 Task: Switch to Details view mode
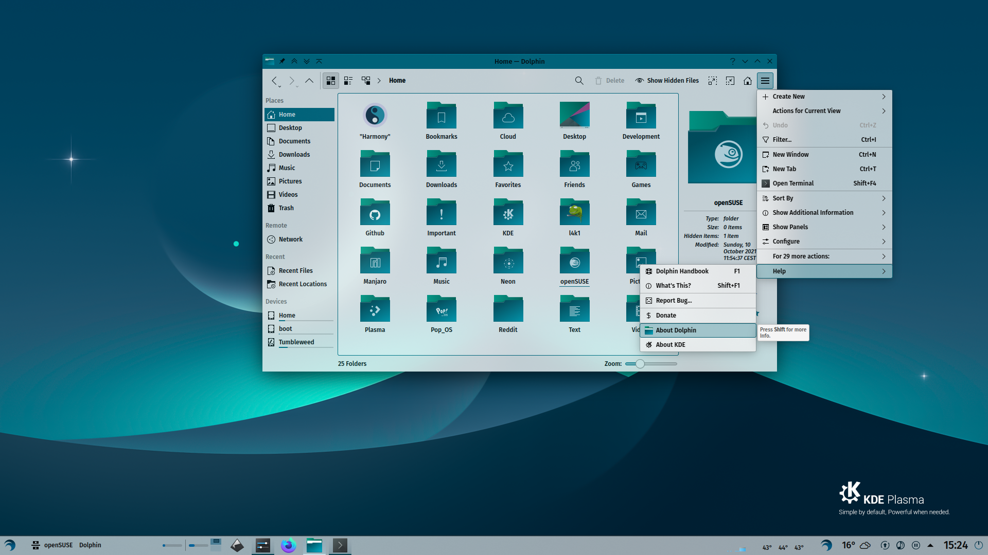[x=366, y=81]
